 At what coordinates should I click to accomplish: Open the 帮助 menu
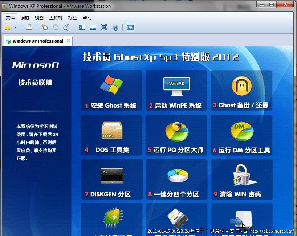[87, 17]
